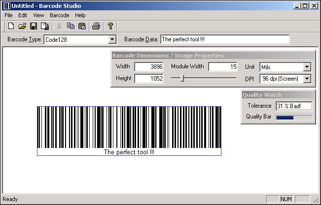The image size is (321, 205).
Task: Click the Barcode Studio title bar icon
Action: tap(6, 6)
